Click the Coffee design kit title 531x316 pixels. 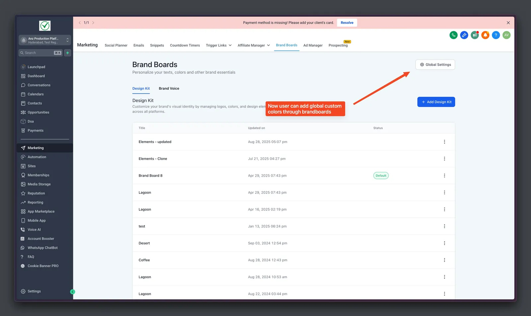(144, 260)
